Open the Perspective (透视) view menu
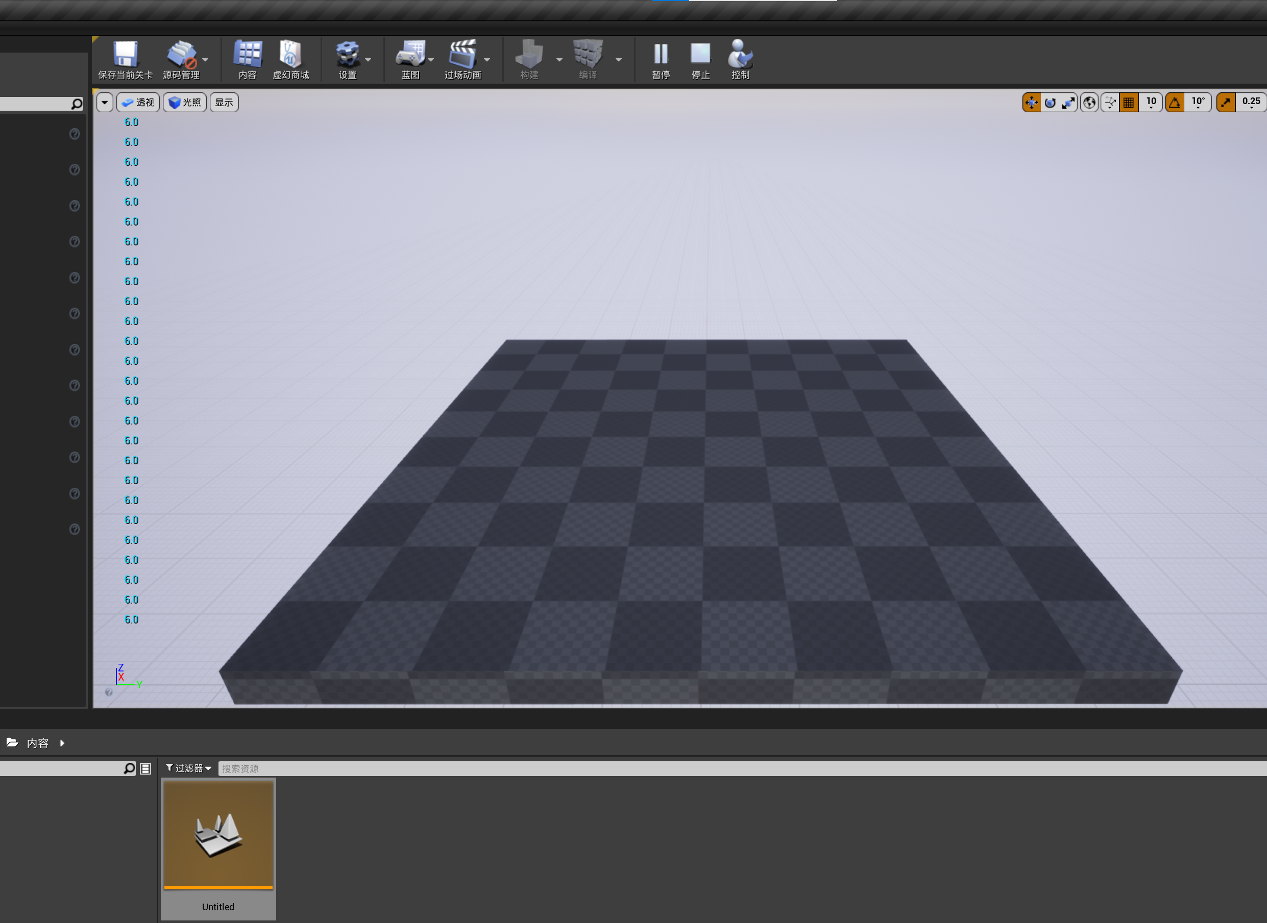This screenshot has width=1267, height=923. (x=138, y=102)
